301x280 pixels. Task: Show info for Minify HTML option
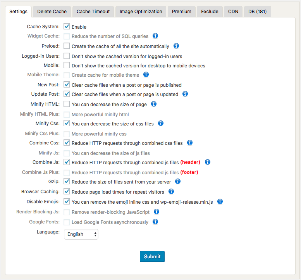pos(153,104)
